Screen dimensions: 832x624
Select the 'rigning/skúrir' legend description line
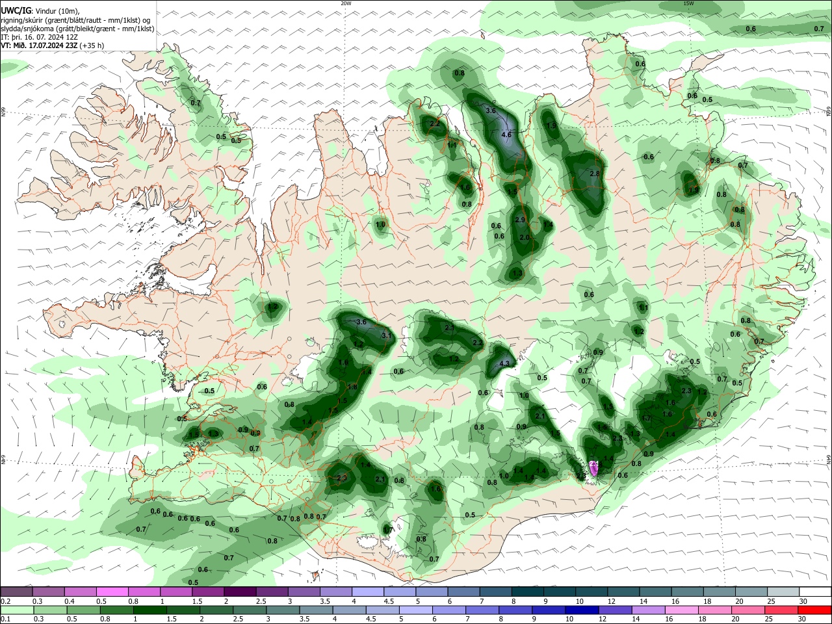(x=75, y=19)
